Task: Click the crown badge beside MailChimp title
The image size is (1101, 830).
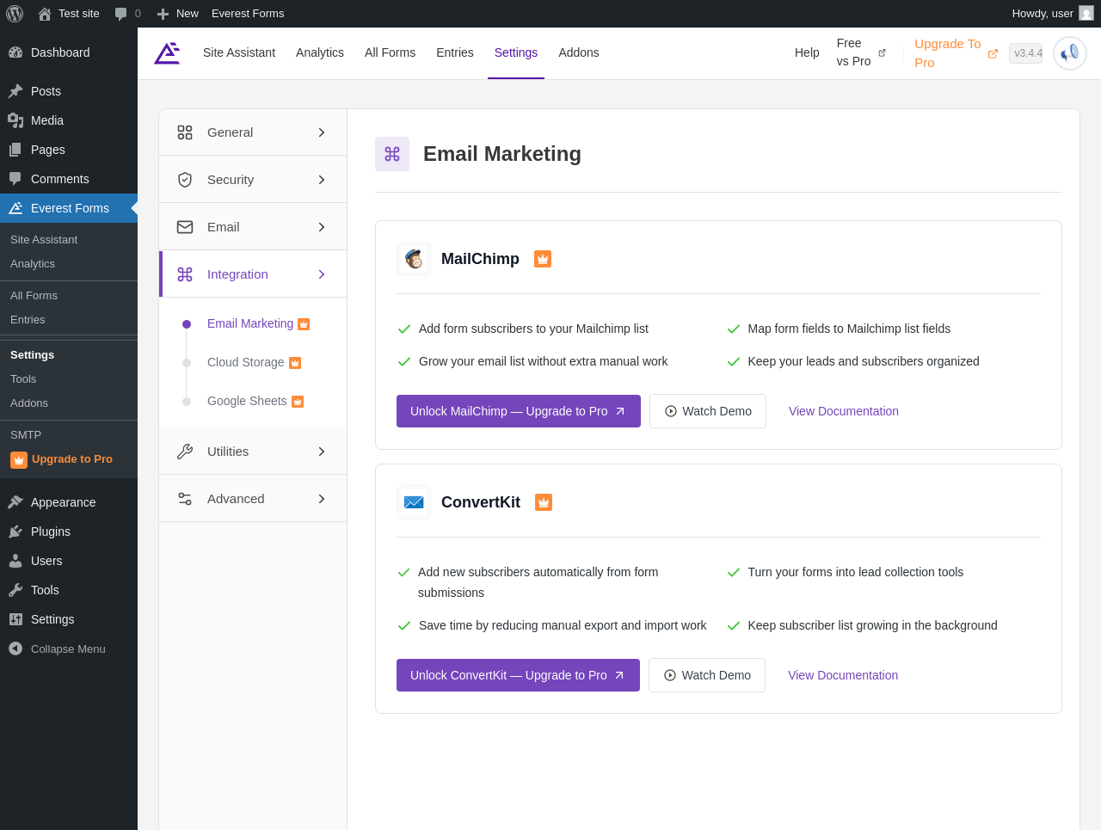Action: coord(543,259)
